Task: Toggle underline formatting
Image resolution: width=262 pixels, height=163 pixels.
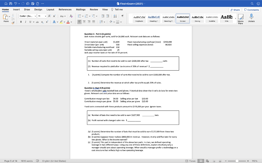Action: 30,22
